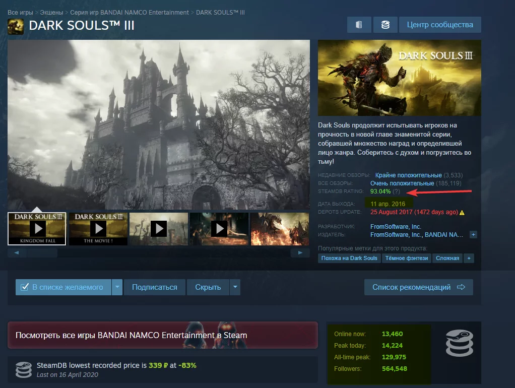The height and width of the screenshot is (388, 515).
Task: Click the 93.04% SteamDB rating value
Action: click(x=380, y=191)
